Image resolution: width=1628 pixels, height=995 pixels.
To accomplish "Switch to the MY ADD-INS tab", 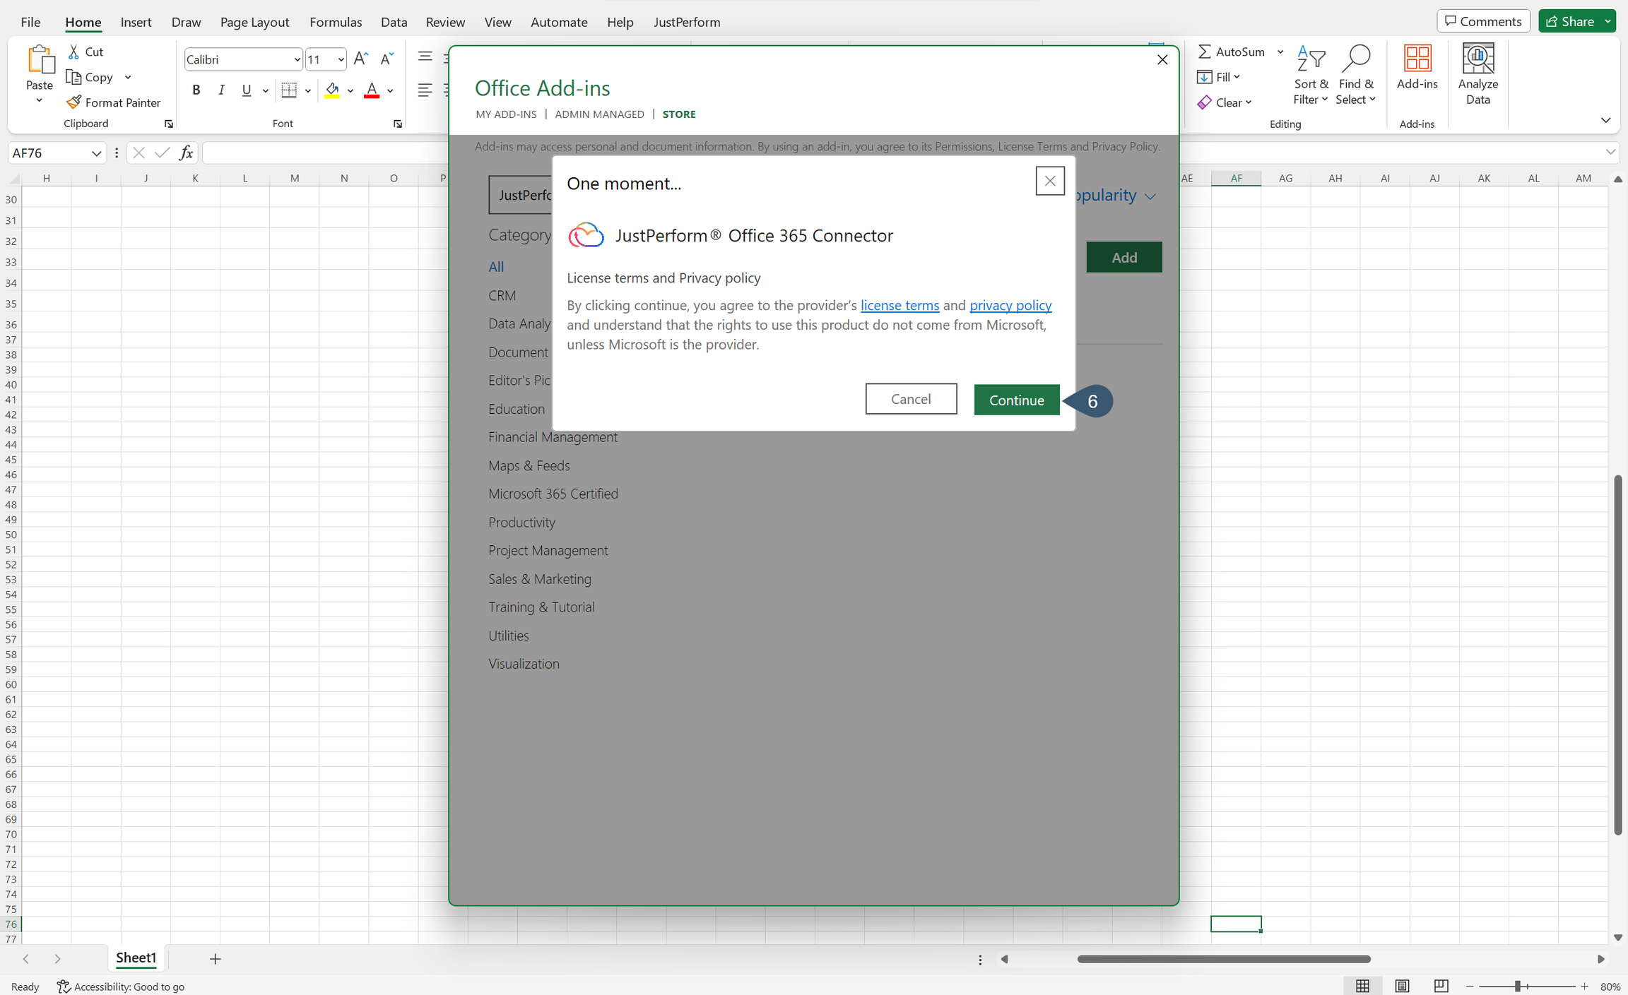I will (506, 114).
